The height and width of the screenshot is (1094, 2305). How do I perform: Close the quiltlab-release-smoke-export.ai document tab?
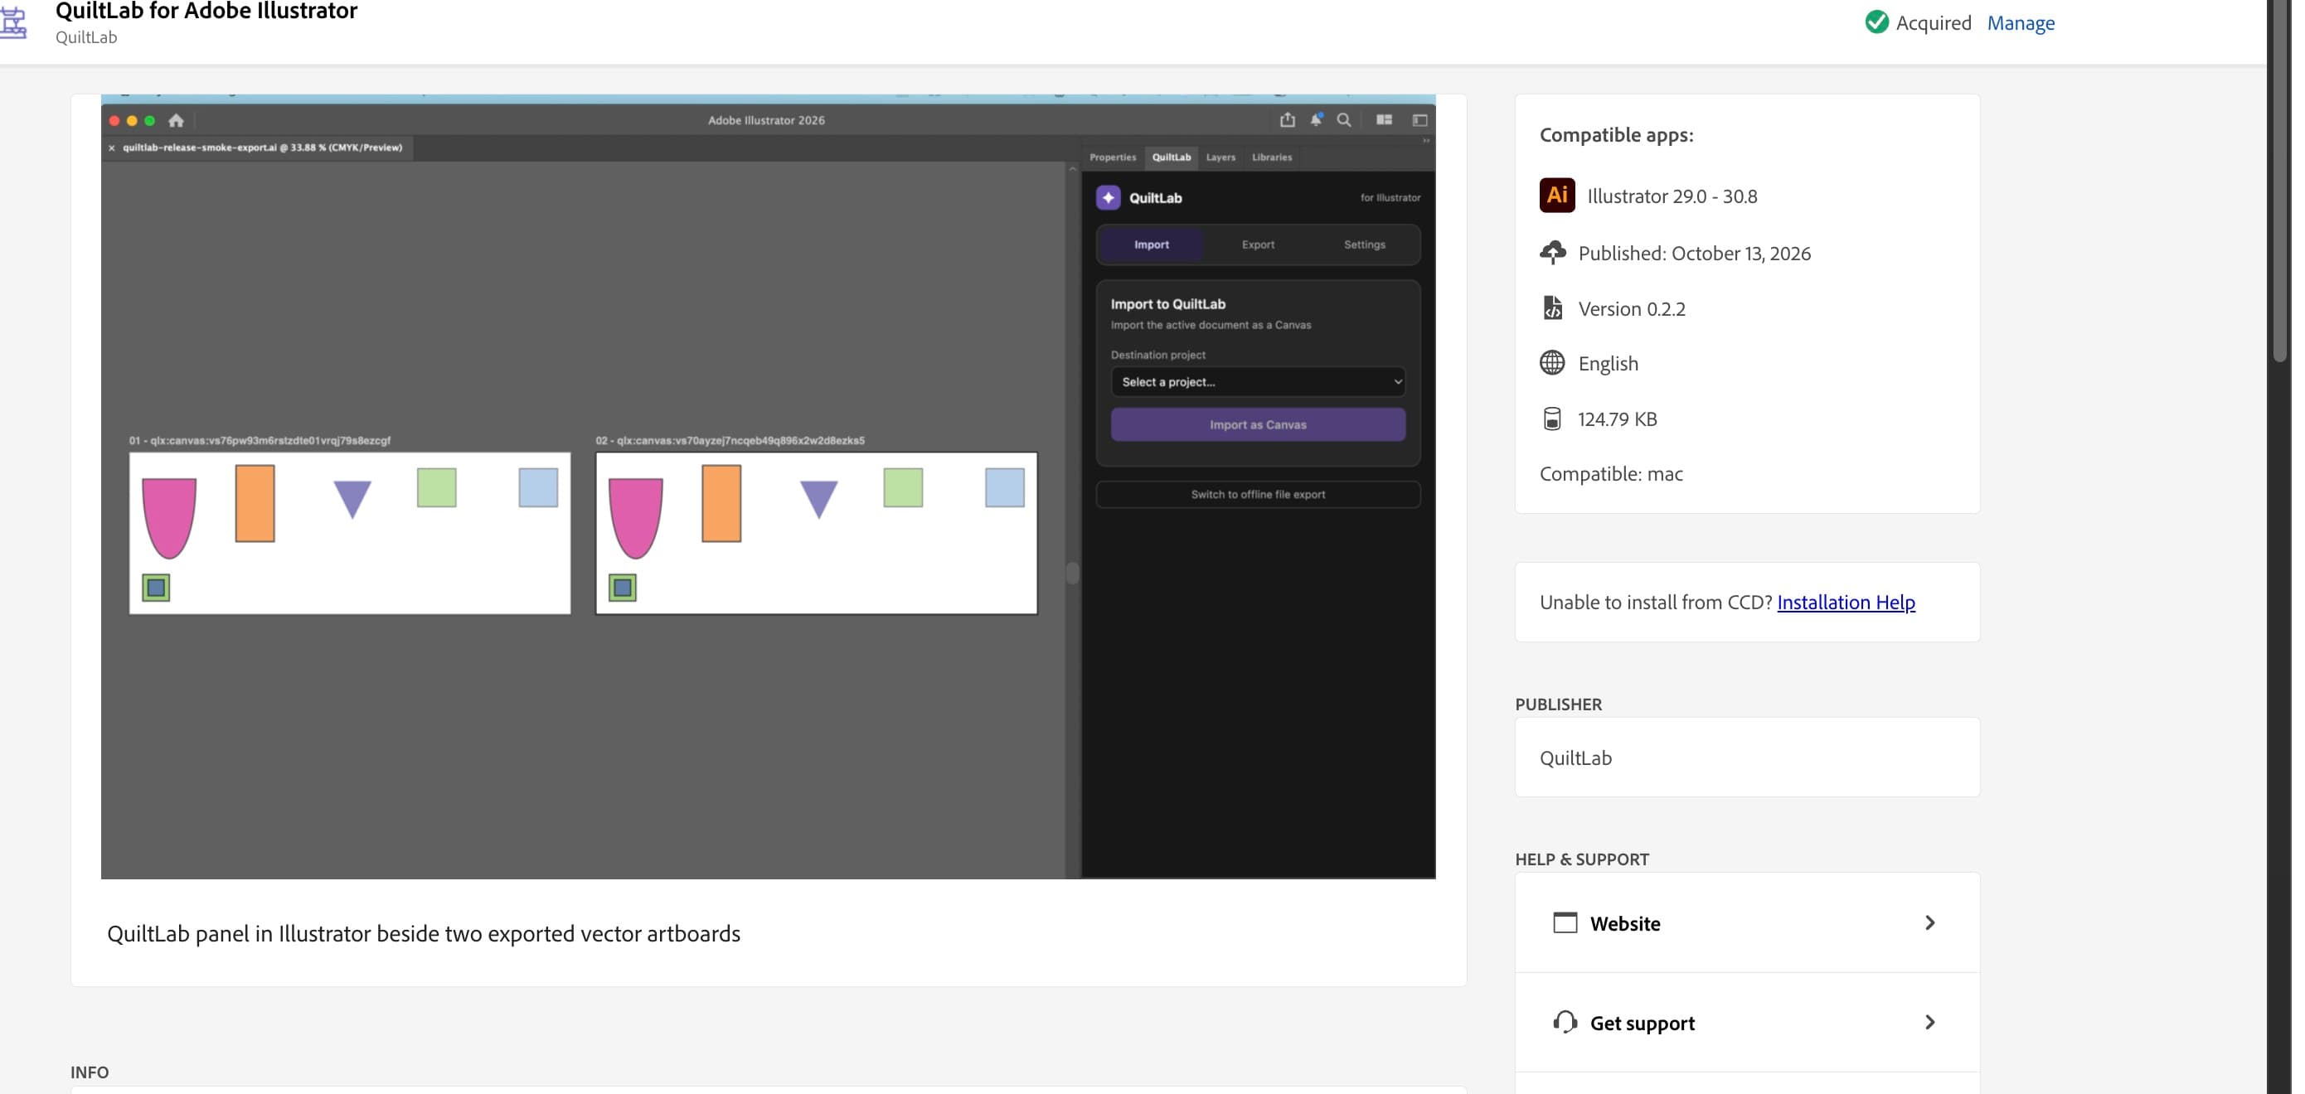click(112, 148)
